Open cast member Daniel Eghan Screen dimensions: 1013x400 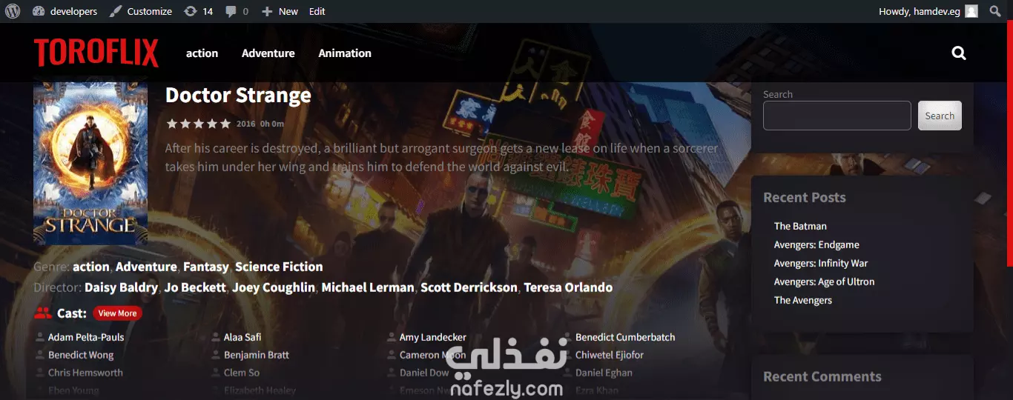[x=604, y=373]
